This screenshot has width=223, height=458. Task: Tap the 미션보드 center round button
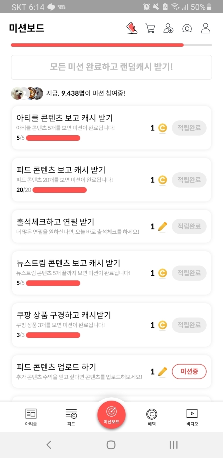pyautogui.click(x=112, y=414)
